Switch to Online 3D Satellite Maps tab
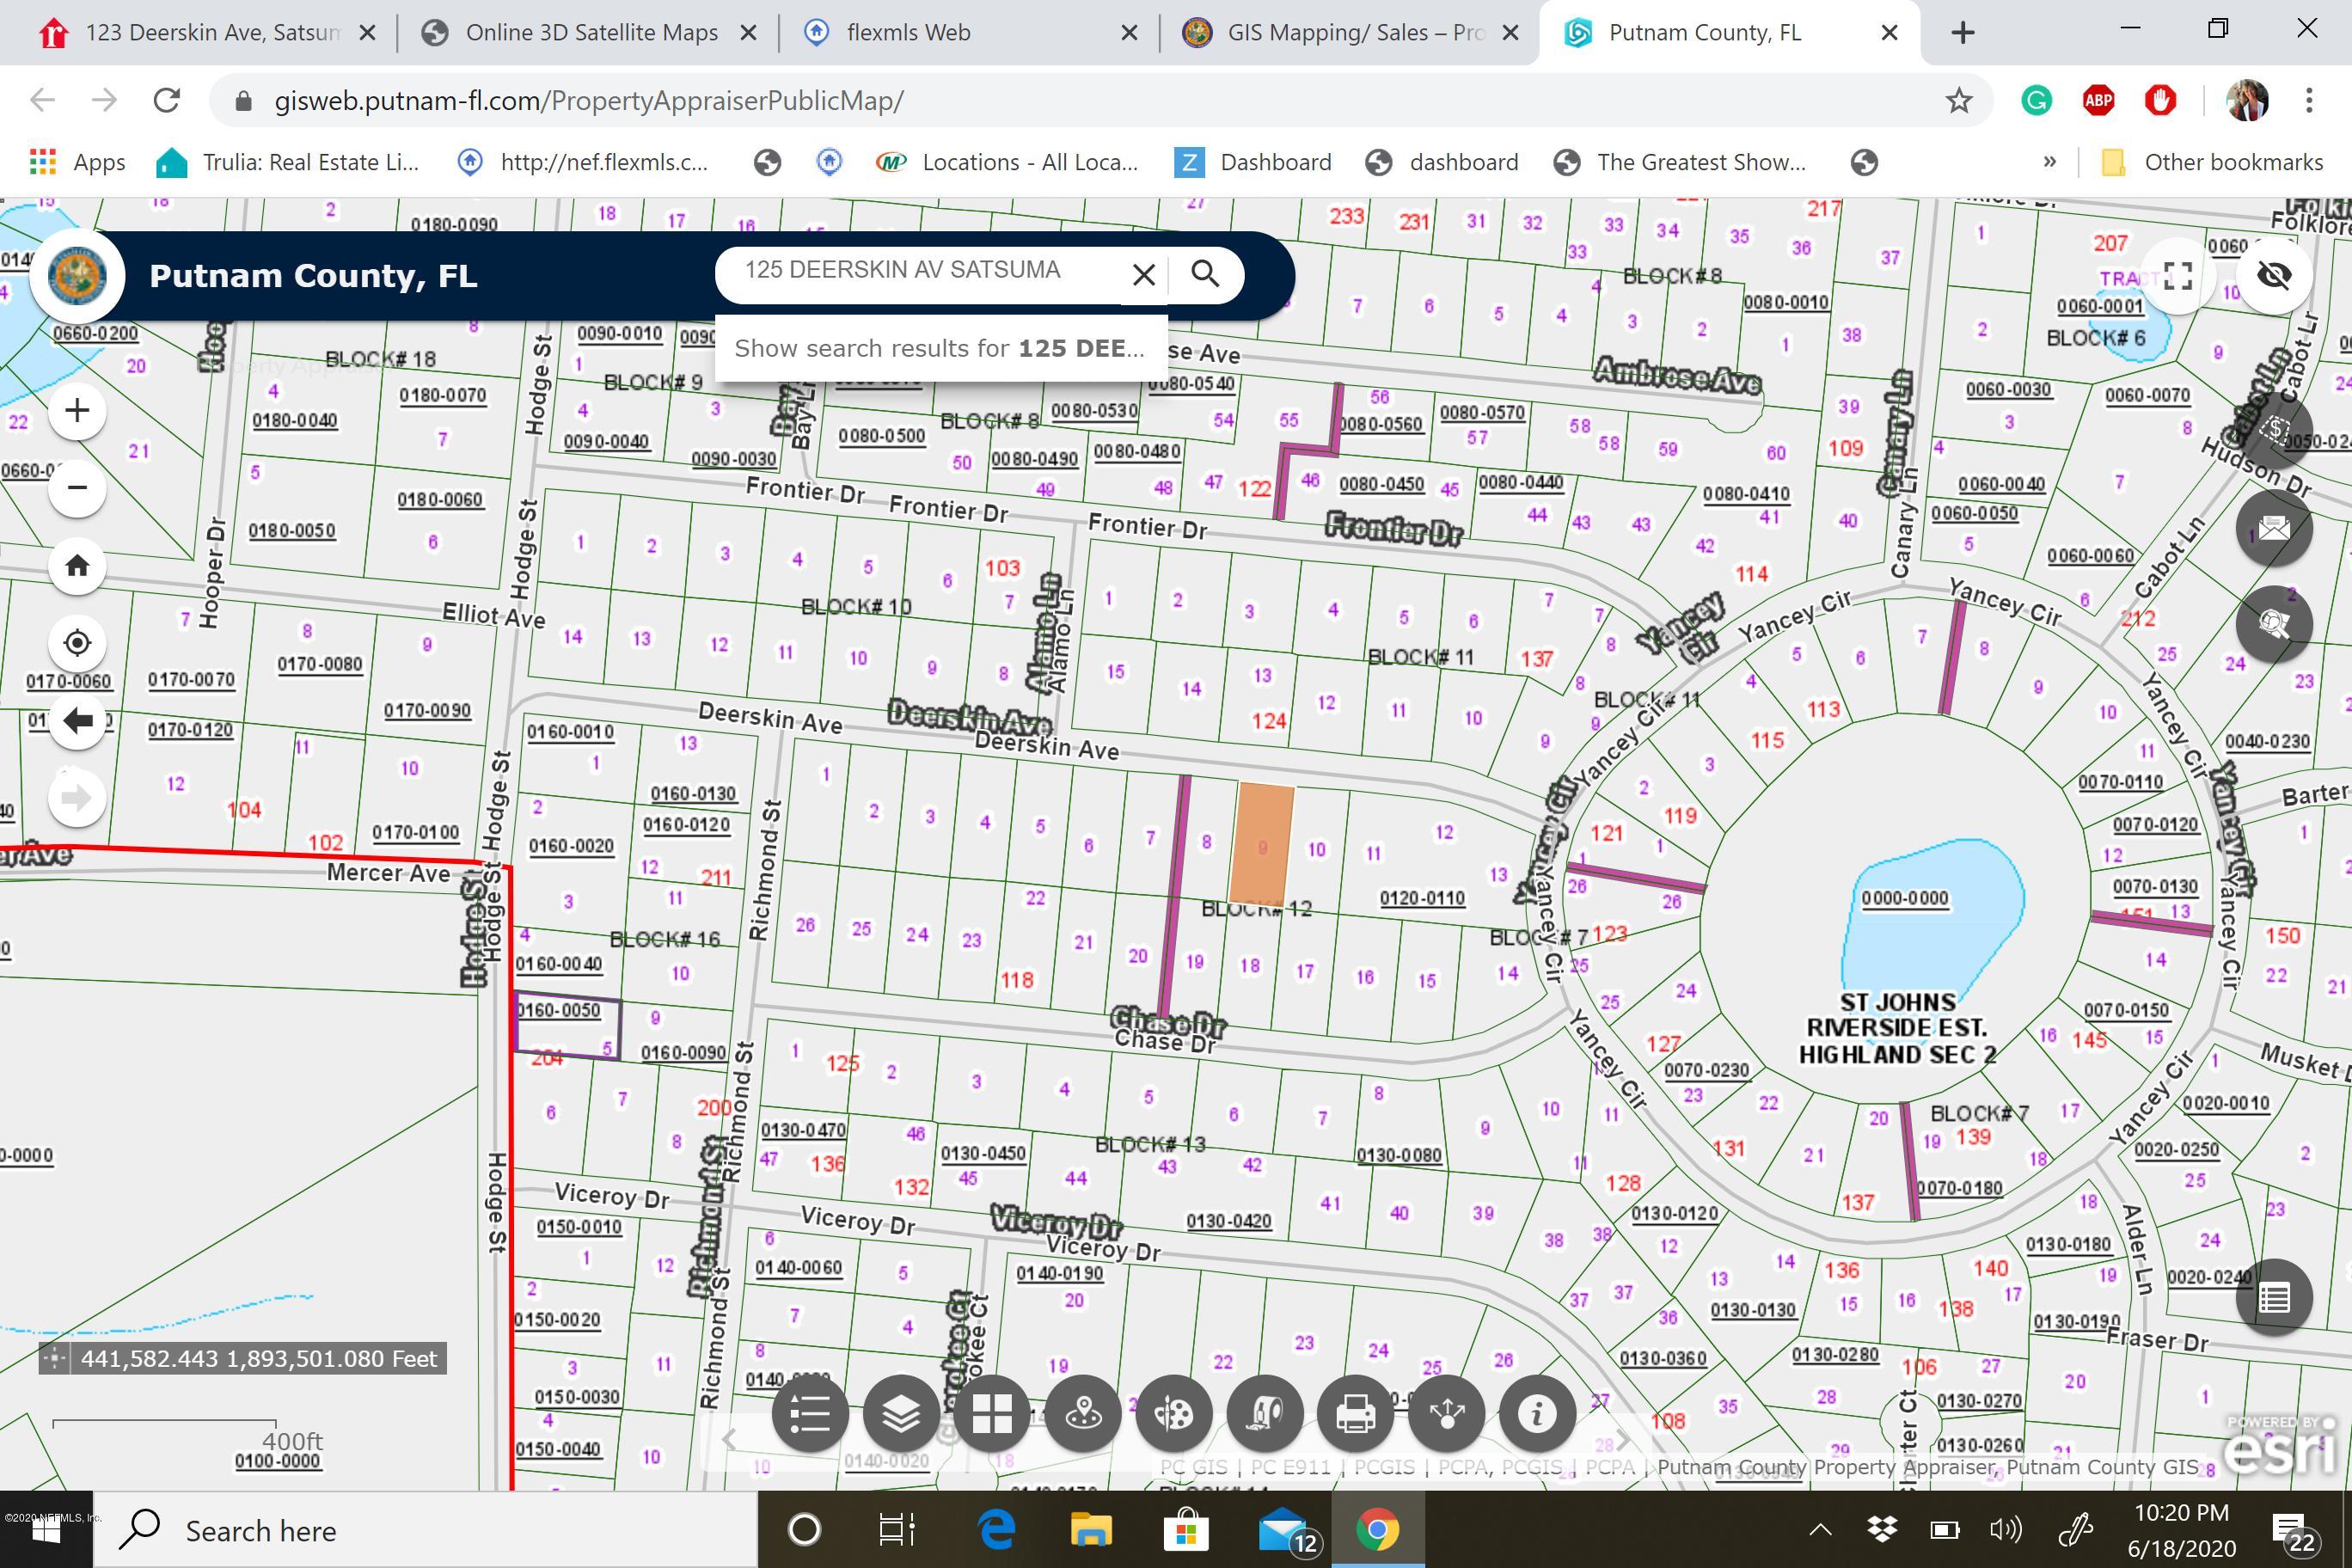The height and width of the screenshot is (1568, 2352). 591,32
